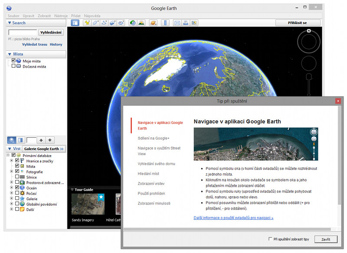Check the Dočasná místa checkbox
347x253 pixels.
click(13, 66)
